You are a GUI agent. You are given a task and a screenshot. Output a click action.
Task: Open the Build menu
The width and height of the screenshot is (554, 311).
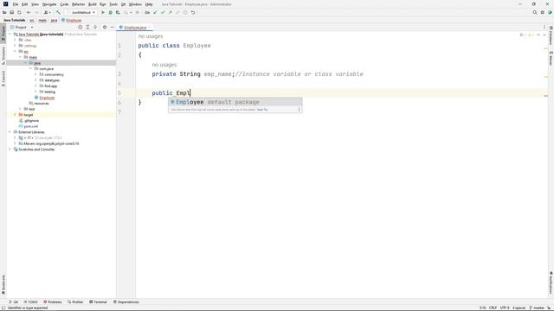click(93, 4)
